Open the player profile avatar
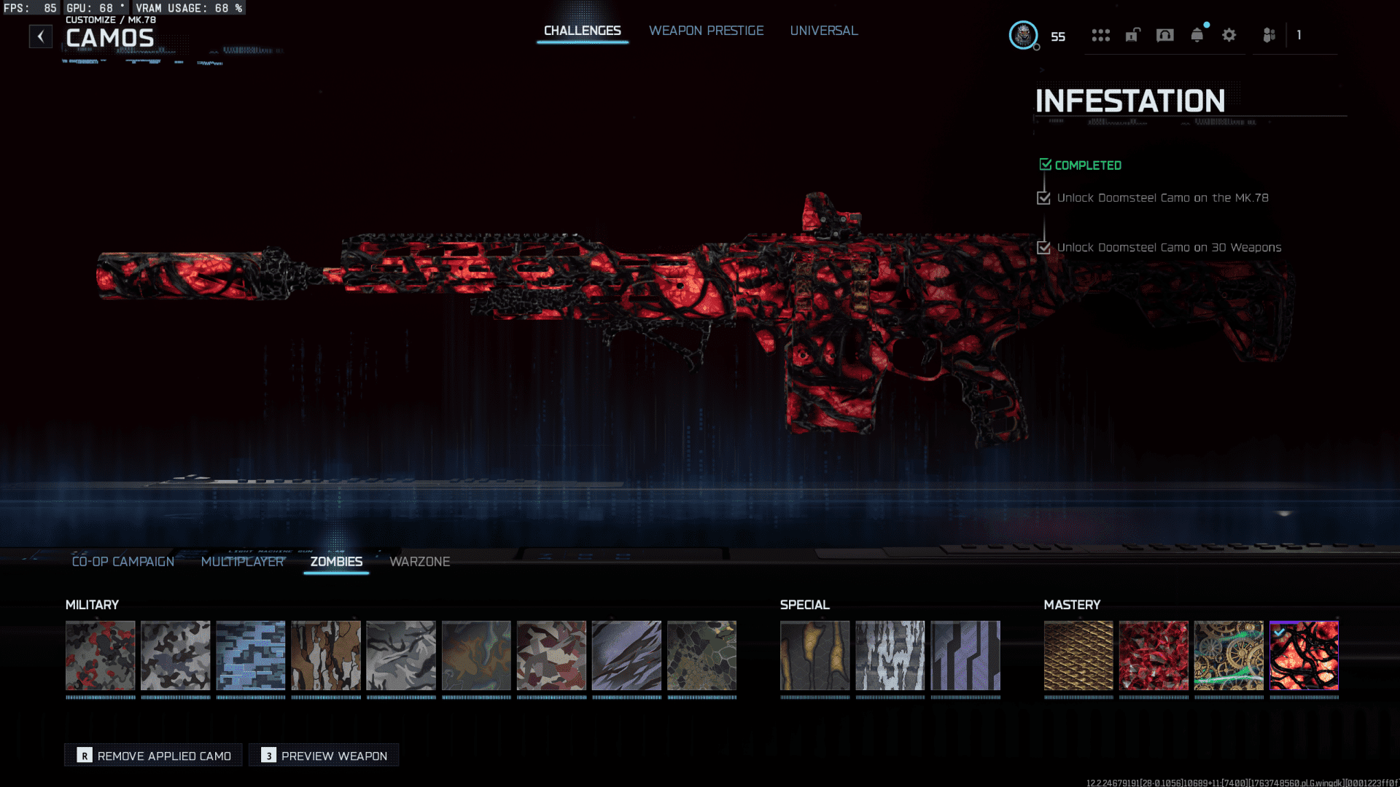 pyautogui.click(x=1023, y=35)
